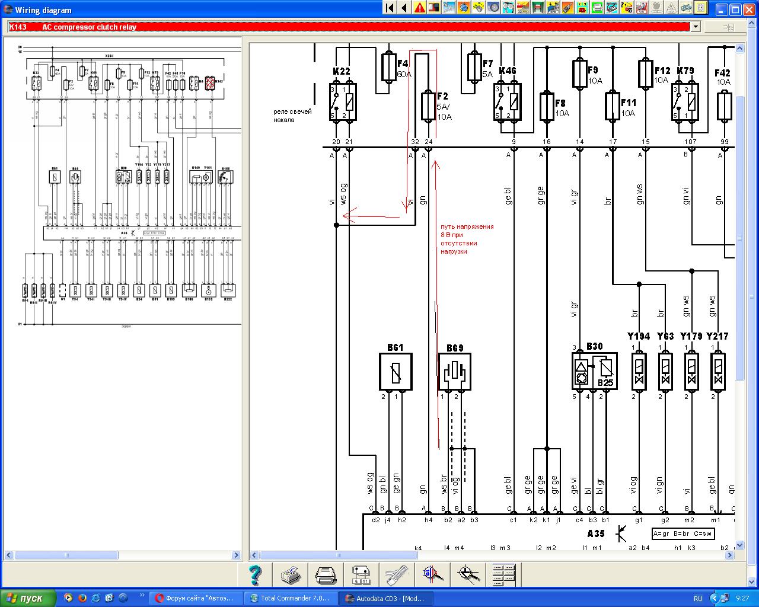Open printer setup flat printer icon
Viewport: 759px width, 607px height.
tap(326, 574)
